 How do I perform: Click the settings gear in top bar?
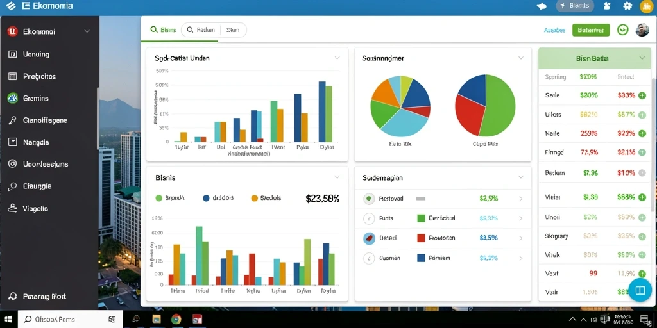point(627,6)
